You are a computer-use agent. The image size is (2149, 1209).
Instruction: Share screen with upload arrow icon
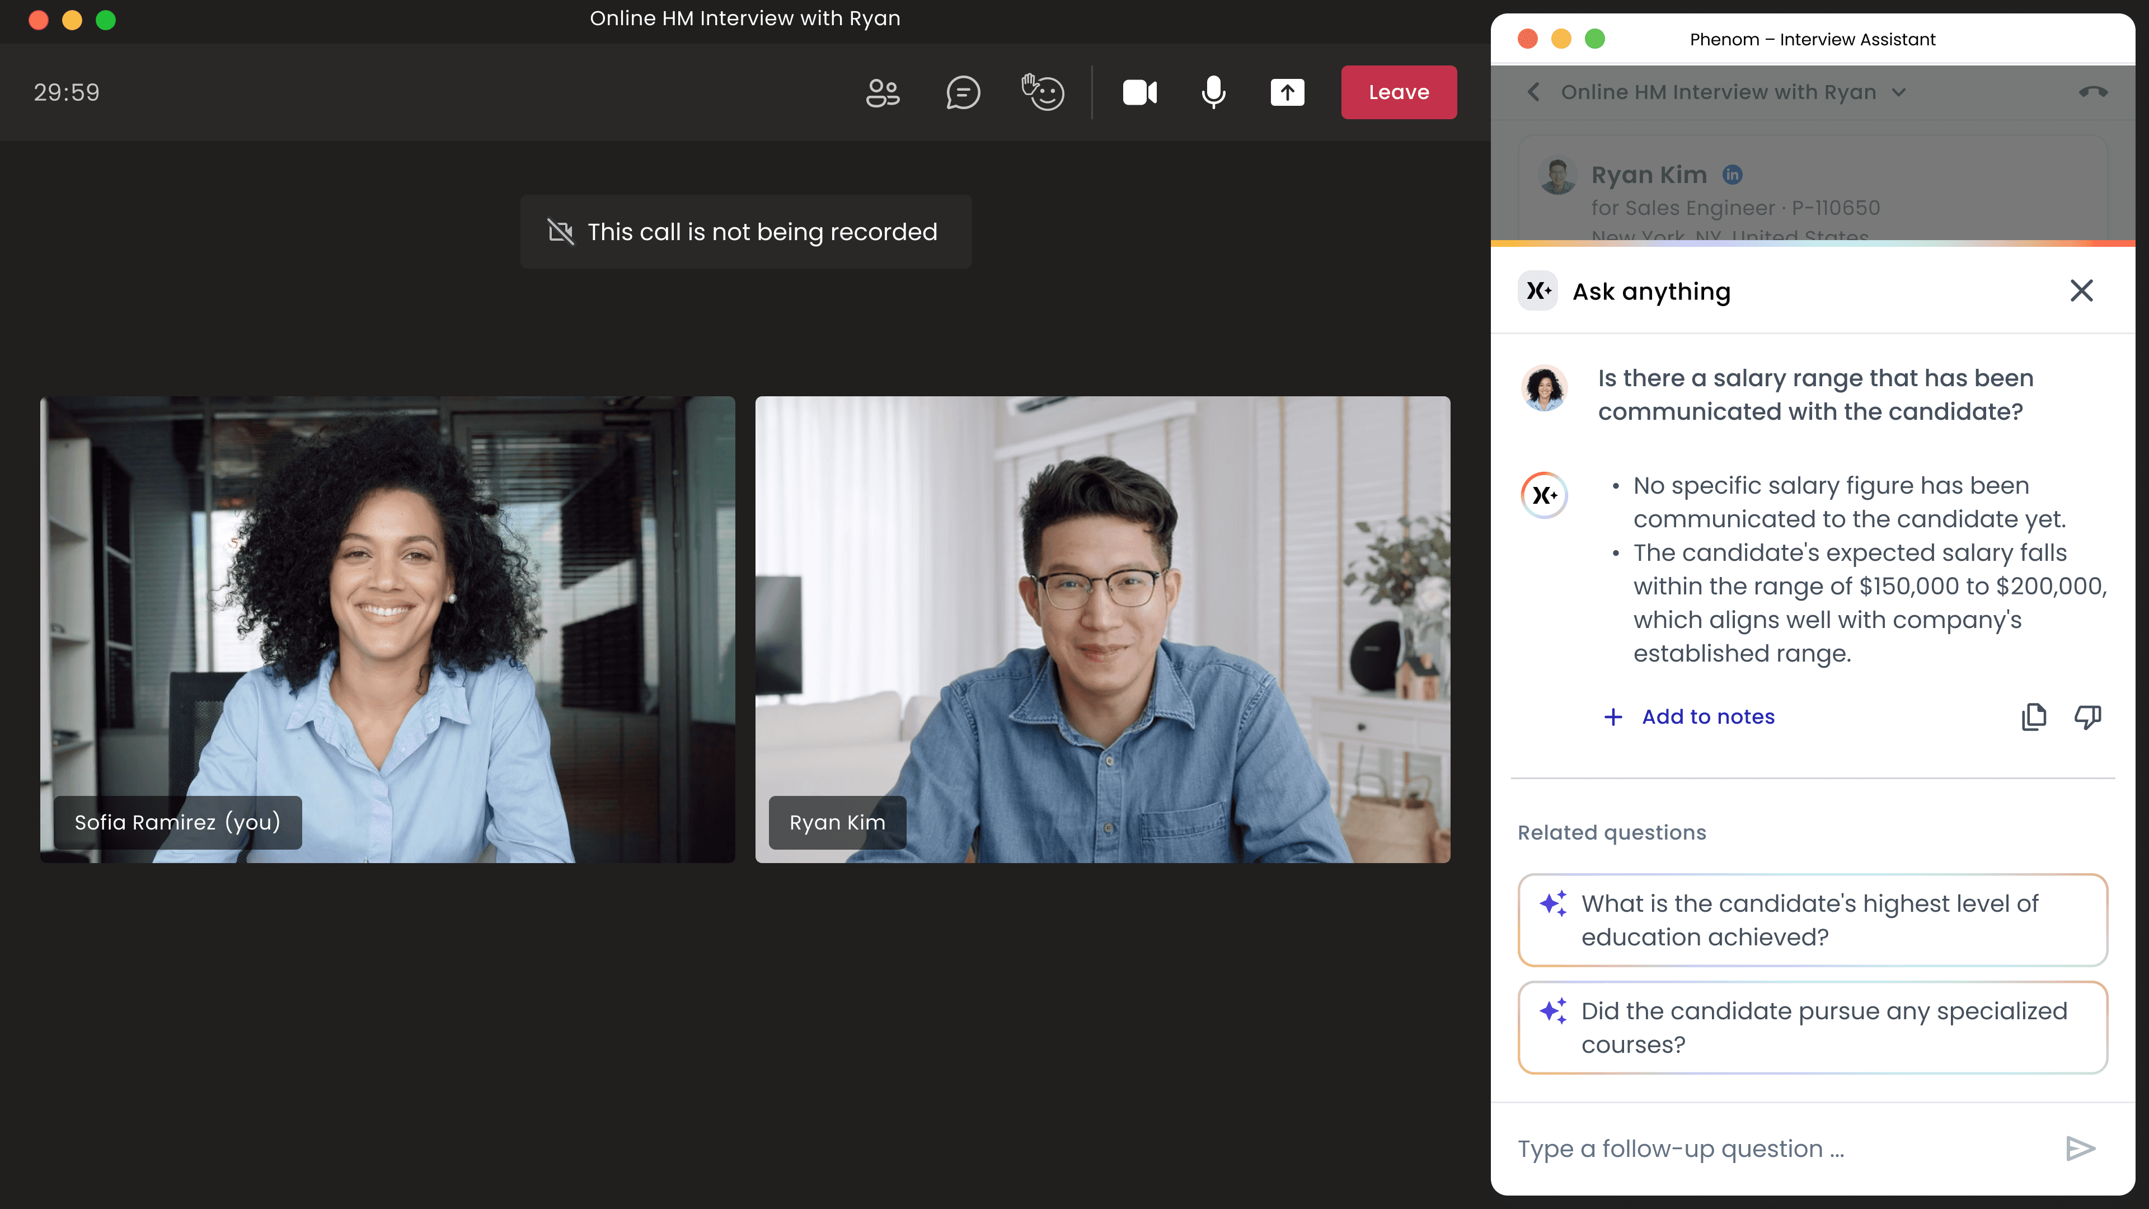pyautogui.click(x=1287, y=92)
